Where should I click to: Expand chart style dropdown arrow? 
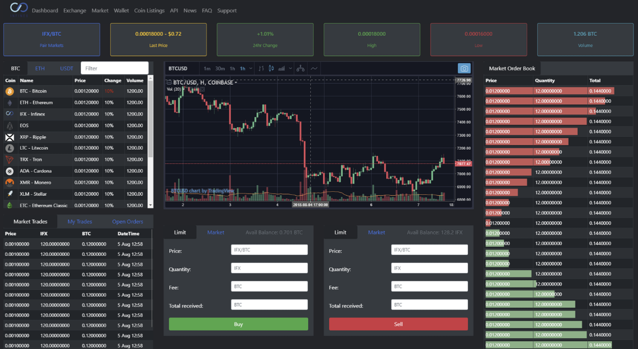click(x=290, y=68)
